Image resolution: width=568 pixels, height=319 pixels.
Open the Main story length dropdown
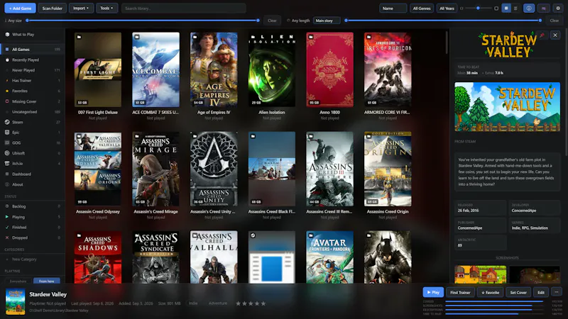click(x=327, y=21)
